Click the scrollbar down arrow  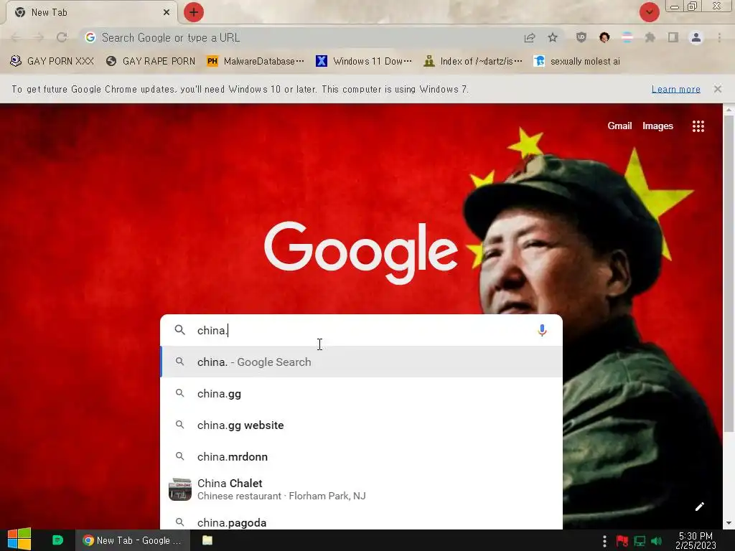[728, 523]
